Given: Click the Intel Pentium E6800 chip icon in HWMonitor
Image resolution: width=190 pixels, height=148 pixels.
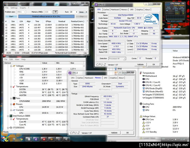Looking at the screenshot, I should pos(11,116).
